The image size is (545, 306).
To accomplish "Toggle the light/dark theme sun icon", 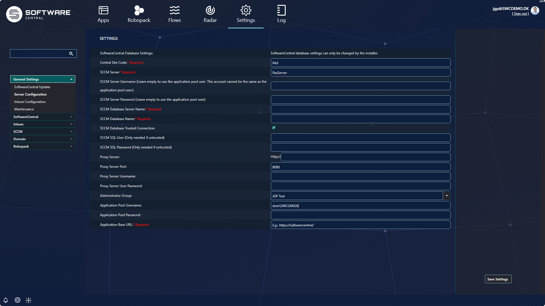I will (x=29, y=300).
